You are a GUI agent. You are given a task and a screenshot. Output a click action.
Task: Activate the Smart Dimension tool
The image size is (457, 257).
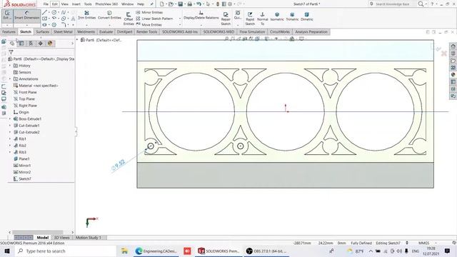(x=27, y=15)
